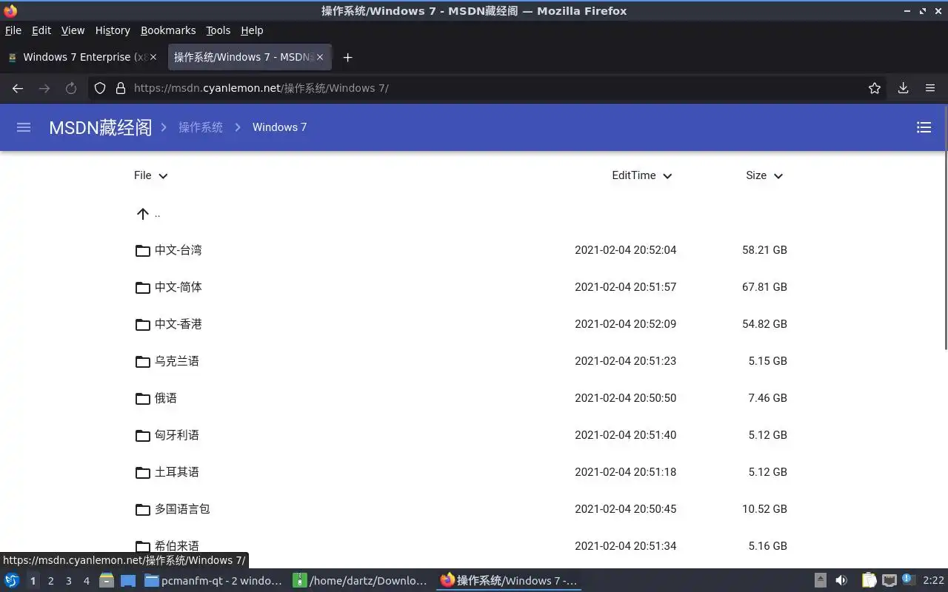The width and height of the screenshot is (948, 592).
Task: Open the Help menu
Action: tap(252, 30)
